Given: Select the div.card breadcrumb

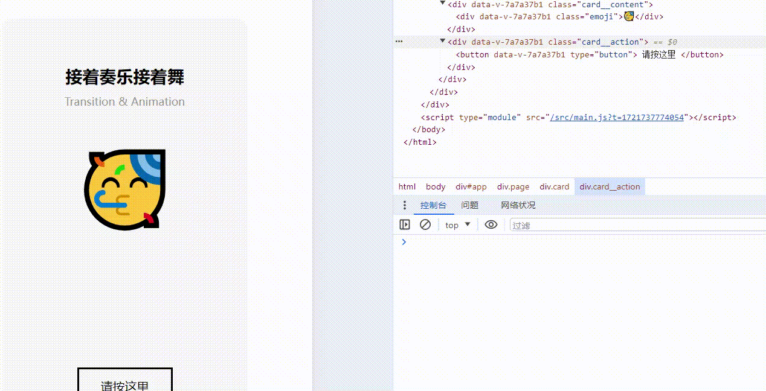Looking at the screenshot, I should (554, 186).
